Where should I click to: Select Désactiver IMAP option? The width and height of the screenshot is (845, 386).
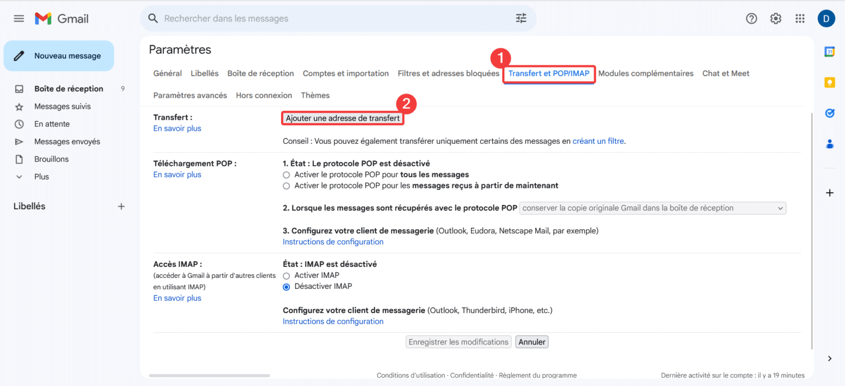(286, 287)
